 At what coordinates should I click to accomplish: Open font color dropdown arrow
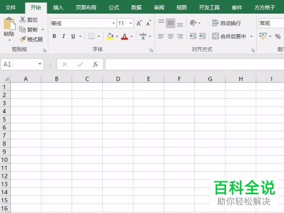[x=132, y=36]
